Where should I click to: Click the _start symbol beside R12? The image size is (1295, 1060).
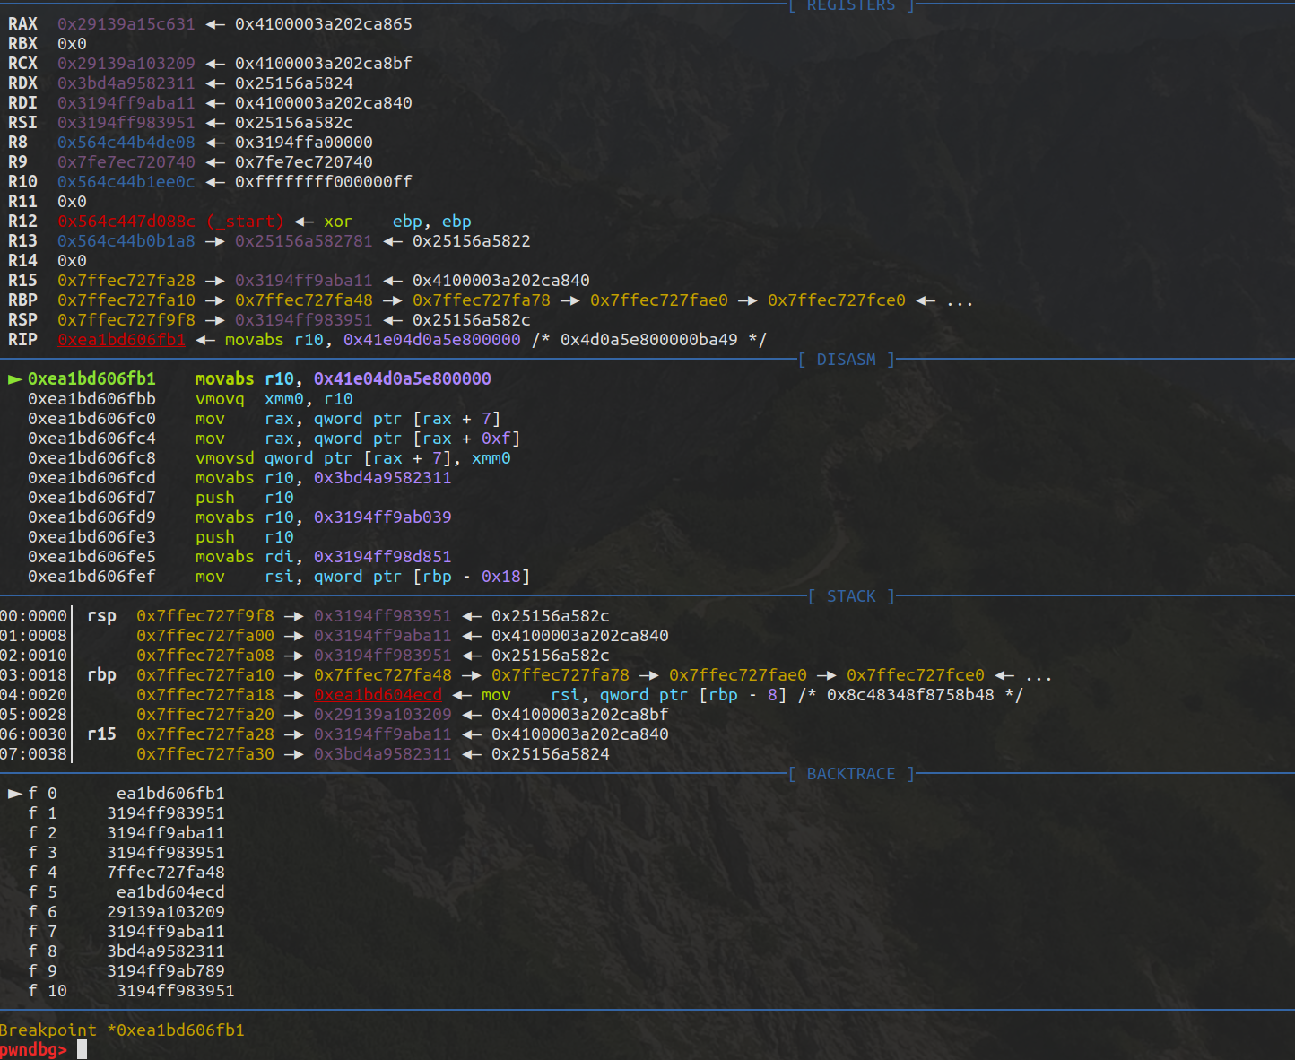pos(245,222)
